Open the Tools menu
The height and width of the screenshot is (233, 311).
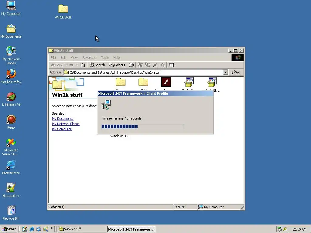[x=105, y=58]
